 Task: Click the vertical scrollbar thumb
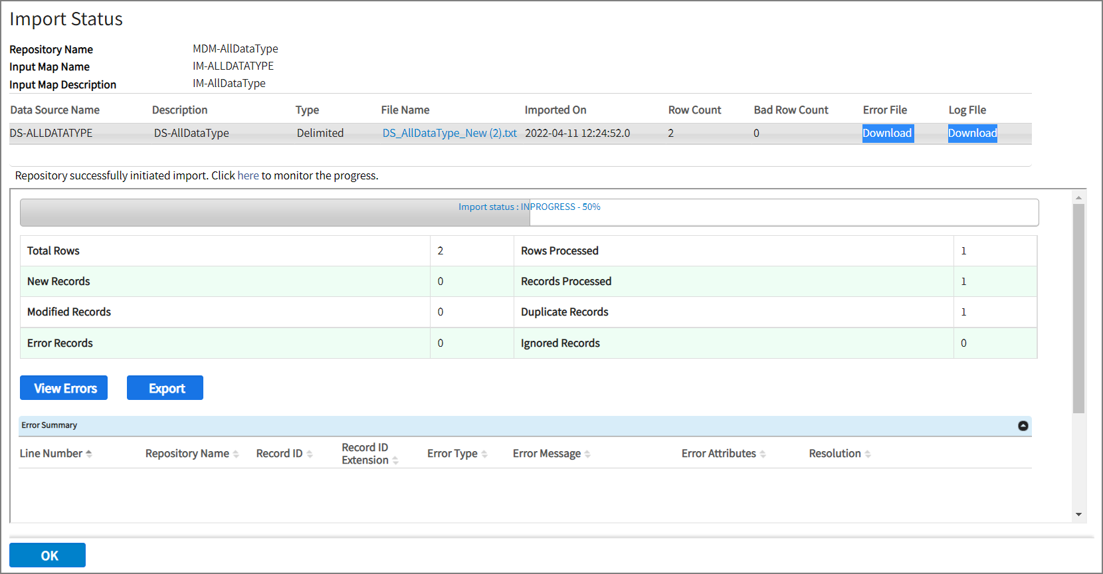point(1078,308)
